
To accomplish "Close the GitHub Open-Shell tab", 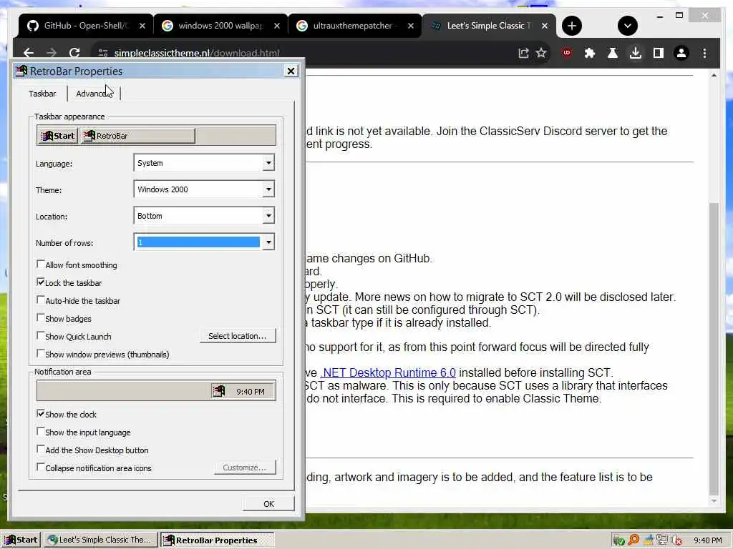I will 142,26.
